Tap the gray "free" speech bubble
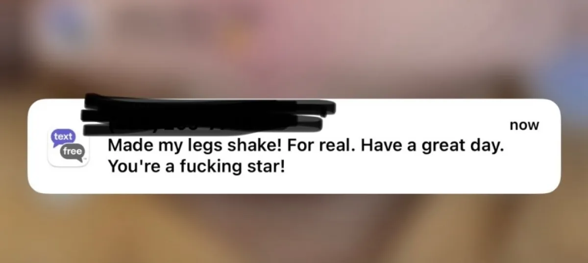Image resolution: width=588 pixels, height=263 pixels. pyautogui.click(x=72, y=152)
